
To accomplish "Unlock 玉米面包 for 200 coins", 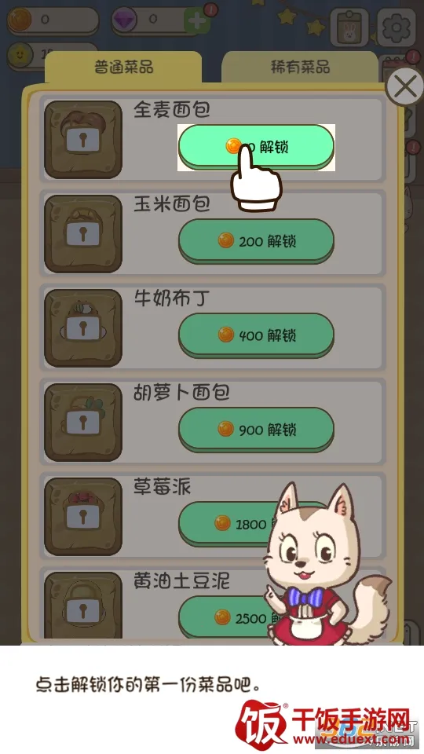I will (256, 241).
